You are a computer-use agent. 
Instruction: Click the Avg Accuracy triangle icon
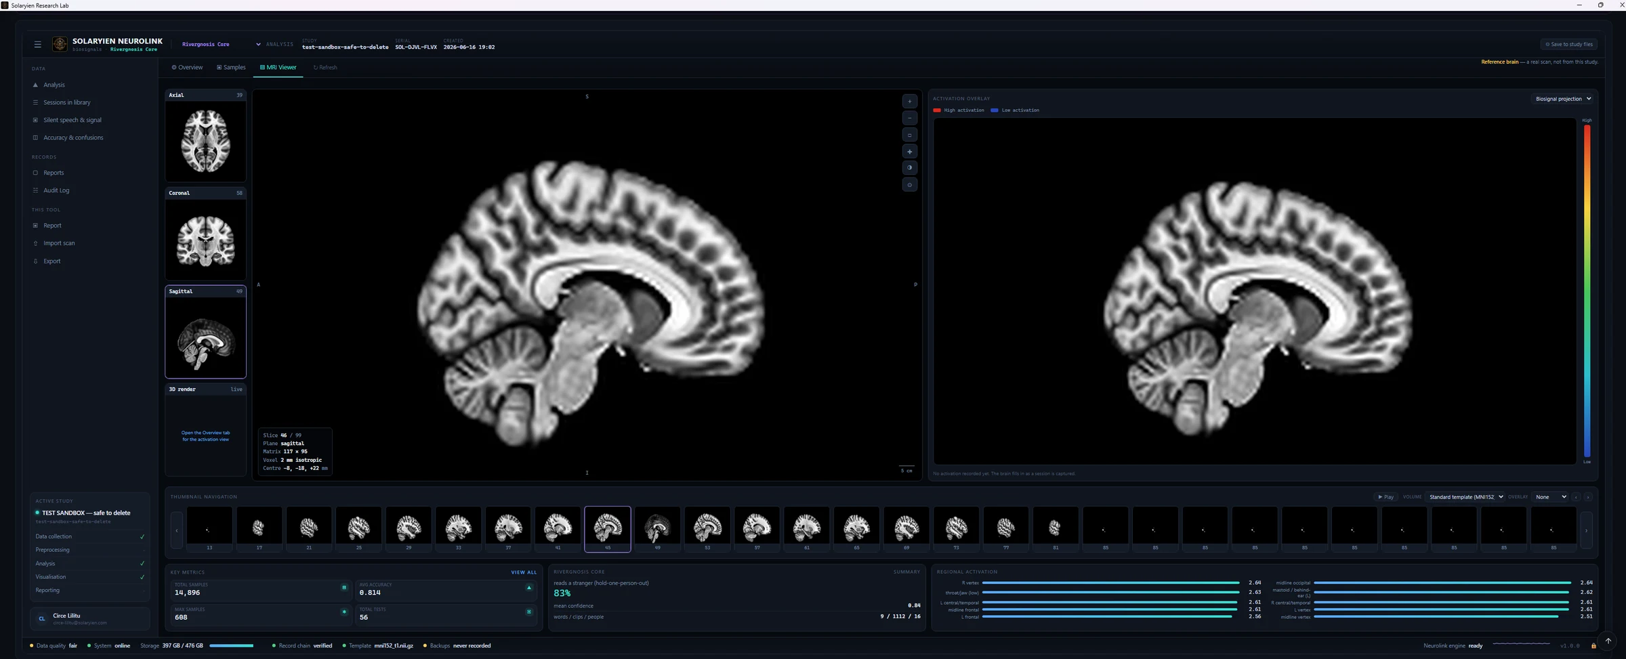(x=529, y=587)
